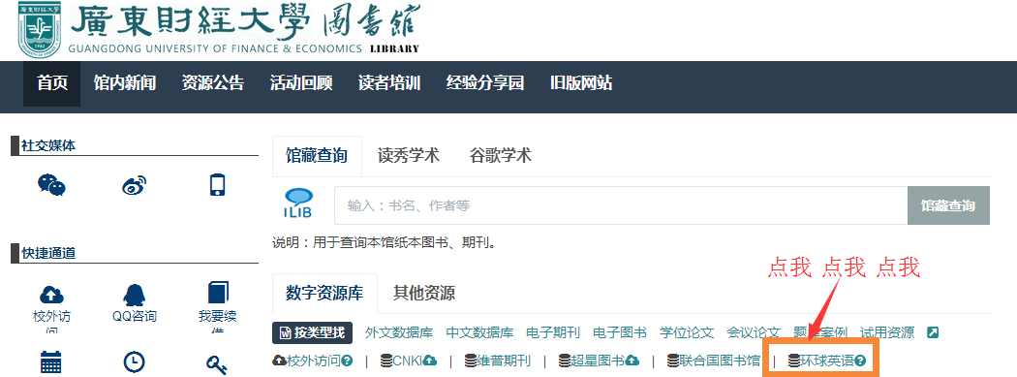Select the 馆内新闻 navigation item

pyautogui.click(x=125, y=83)
